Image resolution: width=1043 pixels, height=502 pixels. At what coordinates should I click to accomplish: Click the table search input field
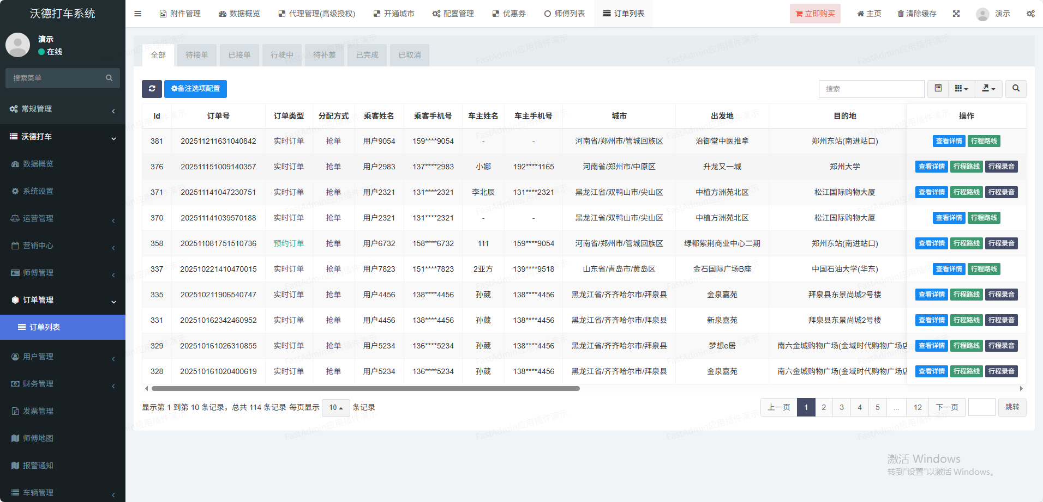tap(871, 89)
